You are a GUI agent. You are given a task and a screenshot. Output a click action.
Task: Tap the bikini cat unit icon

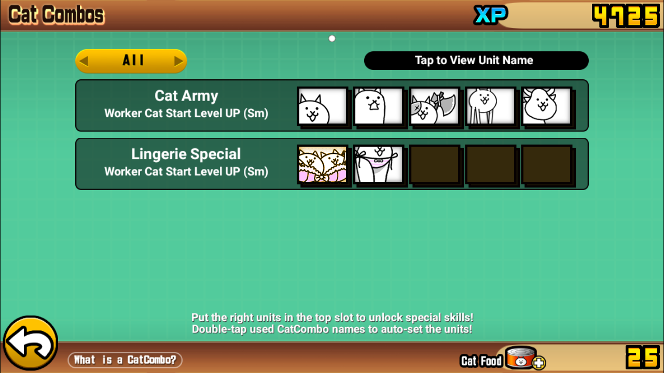(x=378, y=164)
